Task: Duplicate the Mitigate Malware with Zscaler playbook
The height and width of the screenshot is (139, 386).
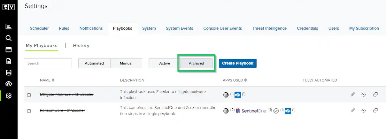Action: (375, 94)
